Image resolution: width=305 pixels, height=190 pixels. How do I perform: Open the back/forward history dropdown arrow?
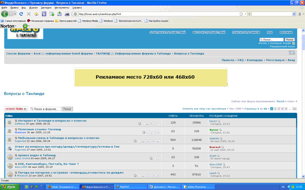click(15, 14)
